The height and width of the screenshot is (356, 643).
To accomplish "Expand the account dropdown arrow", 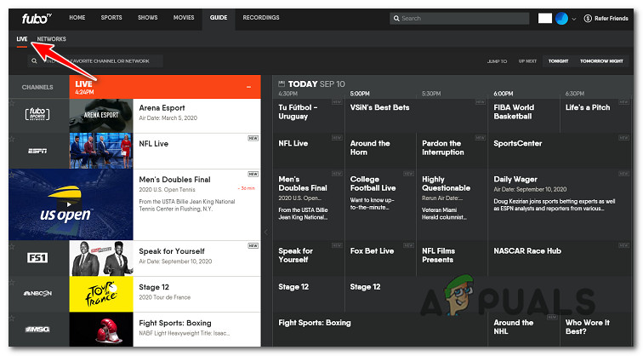I will point(574,18).
